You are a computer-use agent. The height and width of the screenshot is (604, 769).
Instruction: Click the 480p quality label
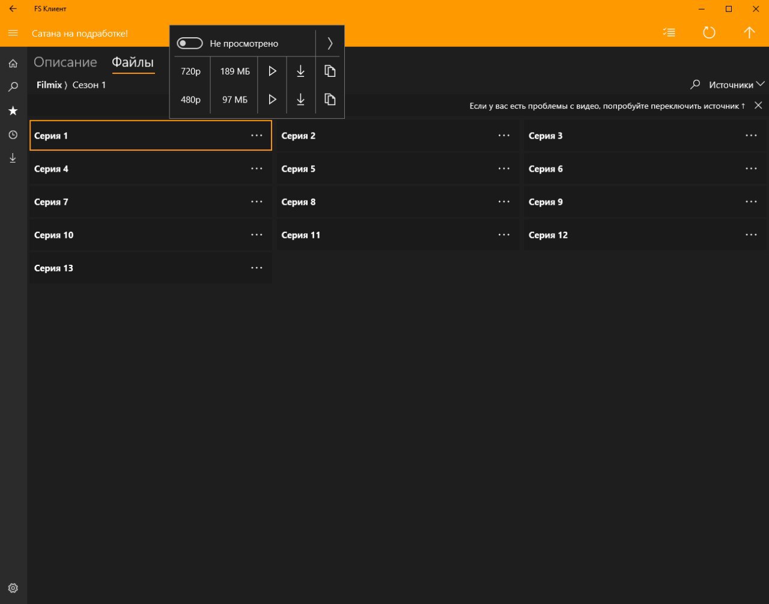coord(190,99)
